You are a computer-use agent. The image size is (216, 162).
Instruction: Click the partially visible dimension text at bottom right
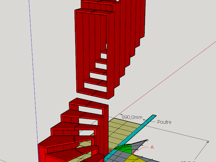point(190,160)
